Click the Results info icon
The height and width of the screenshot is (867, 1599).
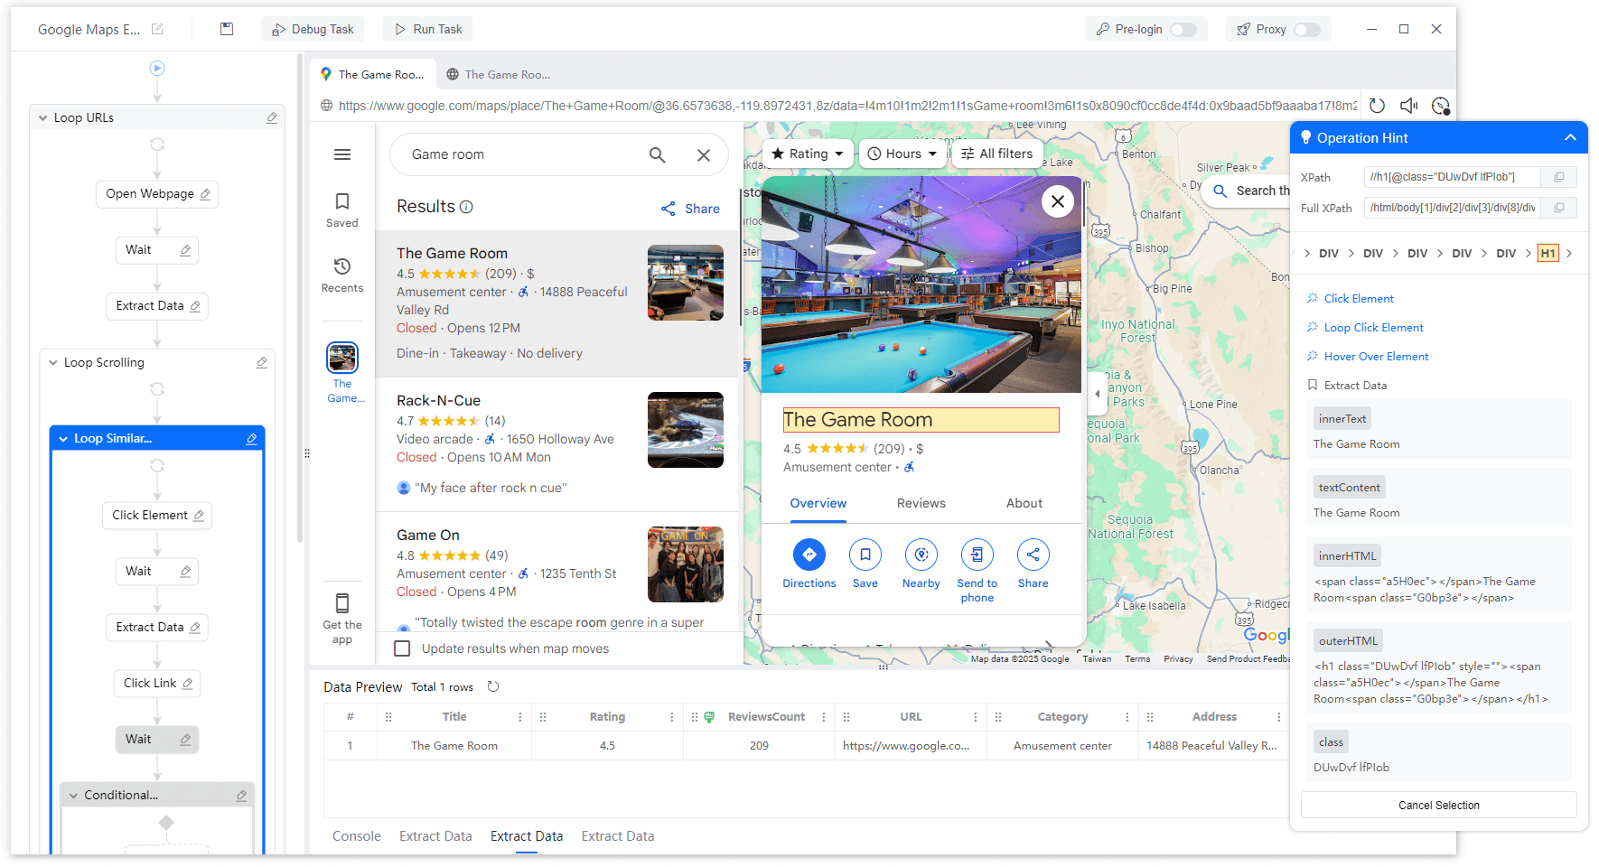[466, 207]
